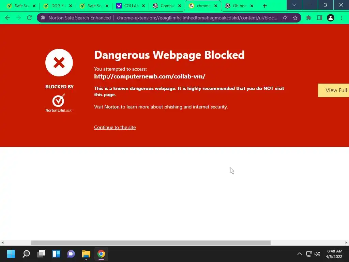Open Task View on taskbar
The height and width of the screenshot is (262, 349).
[41, 254]
